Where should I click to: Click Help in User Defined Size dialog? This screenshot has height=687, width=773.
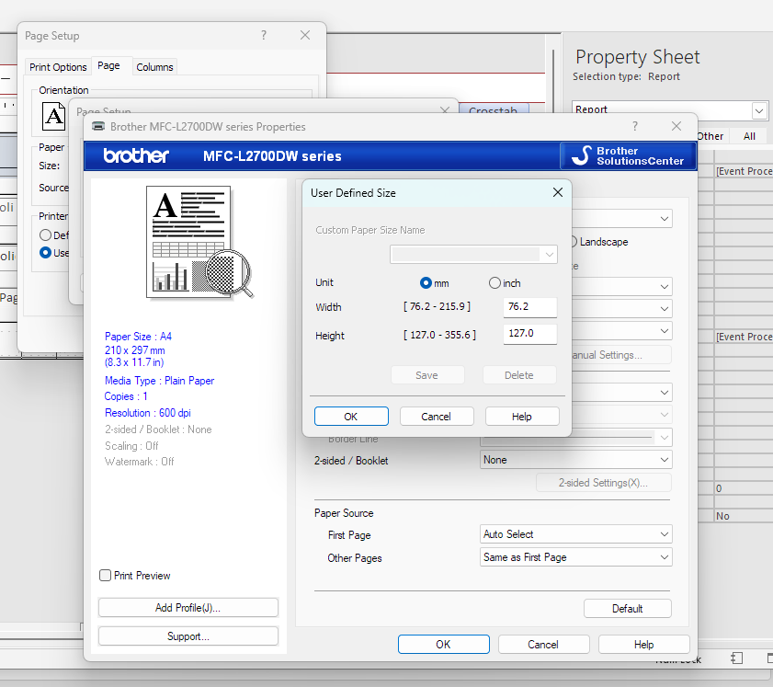click(522, 417)
